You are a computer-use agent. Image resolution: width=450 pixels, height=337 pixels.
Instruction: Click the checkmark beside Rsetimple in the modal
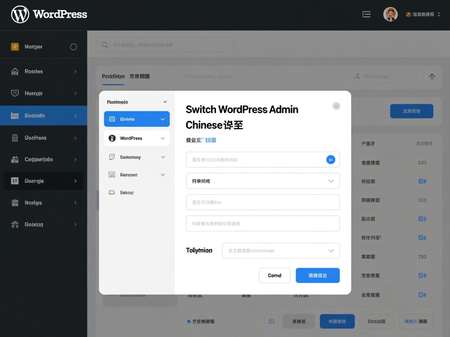[164, 102]
